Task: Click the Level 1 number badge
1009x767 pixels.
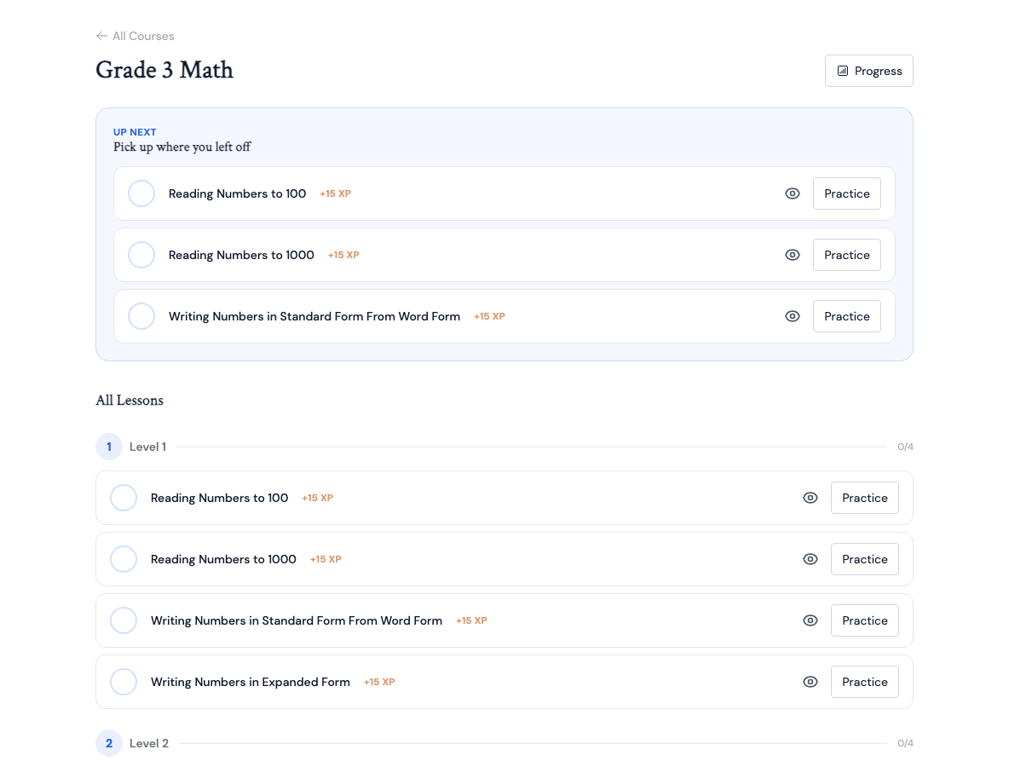Action: tap(109, 447)
